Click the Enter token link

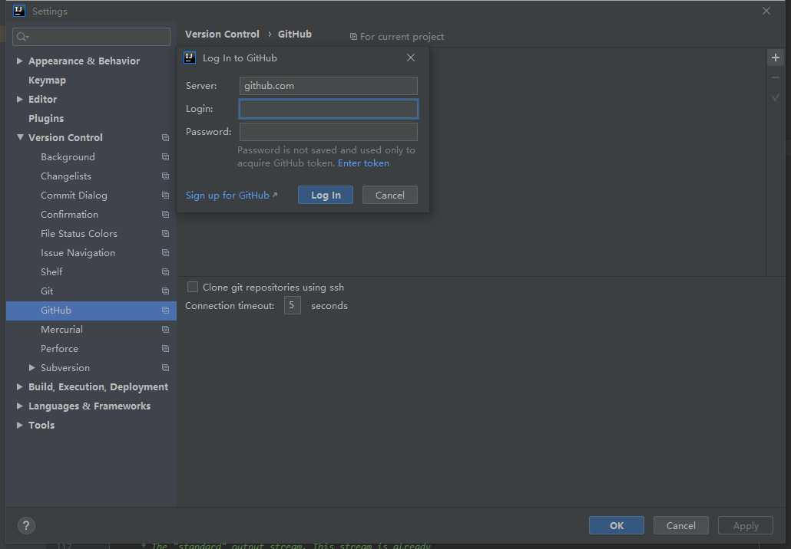coord(363,163)
